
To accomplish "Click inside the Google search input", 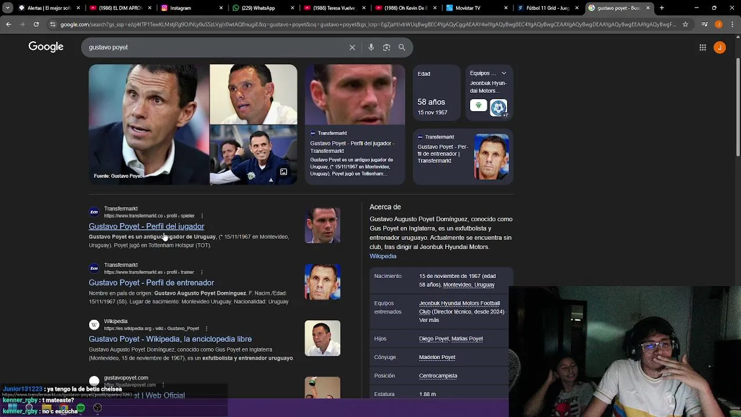I will pos(214,47).
